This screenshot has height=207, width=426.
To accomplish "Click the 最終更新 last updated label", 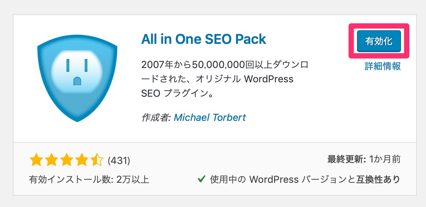I will point(347,159).
